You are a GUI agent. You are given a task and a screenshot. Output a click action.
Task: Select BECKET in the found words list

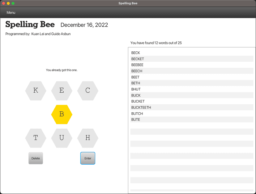coord(192,59)
